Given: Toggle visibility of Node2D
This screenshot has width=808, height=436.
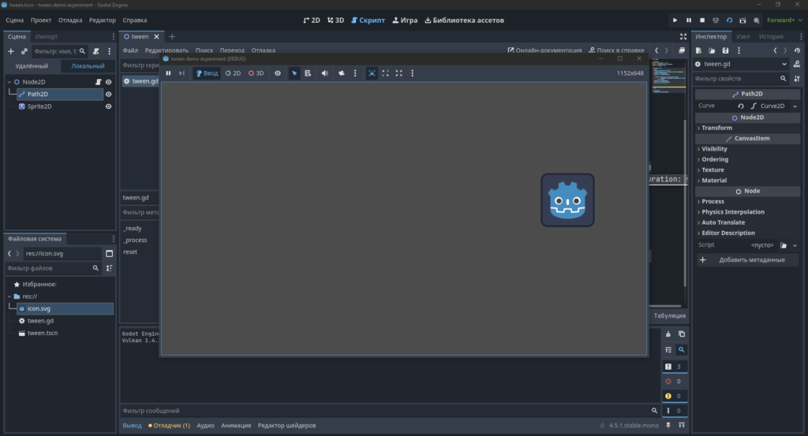Looking at the screenshot, I should [x=108, y=82].
